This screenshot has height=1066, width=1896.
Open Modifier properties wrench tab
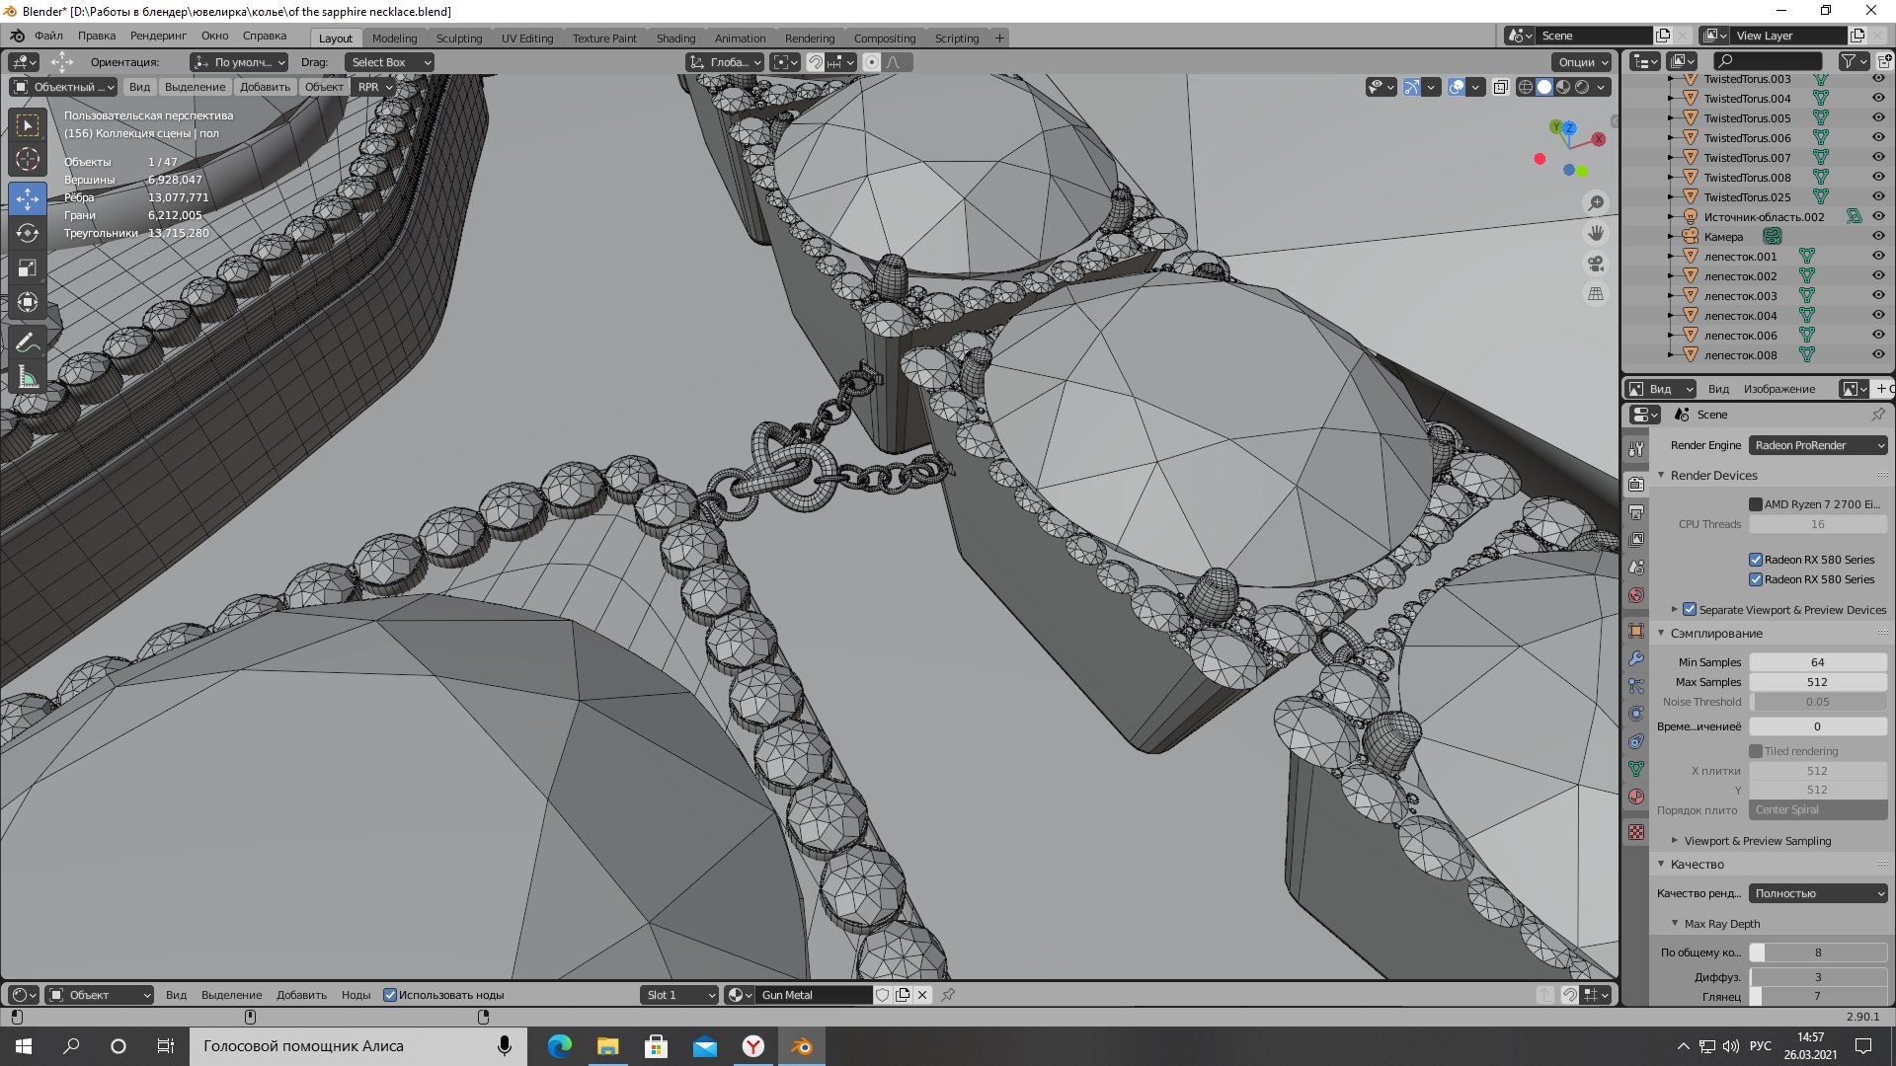pos(1636,658)
